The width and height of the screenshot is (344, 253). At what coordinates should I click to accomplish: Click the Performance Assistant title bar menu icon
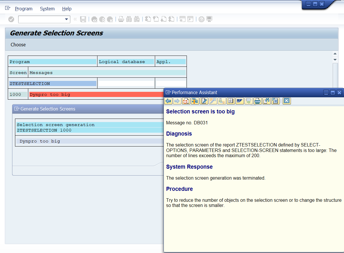[168, 92]
